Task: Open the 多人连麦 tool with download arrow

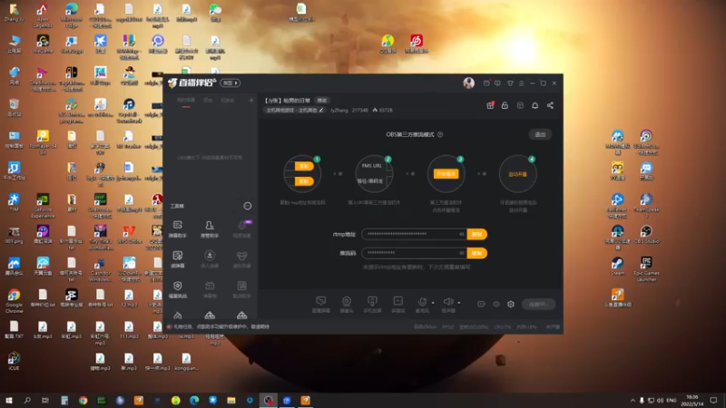Action: pyautogui.click(x=210, y=259)
